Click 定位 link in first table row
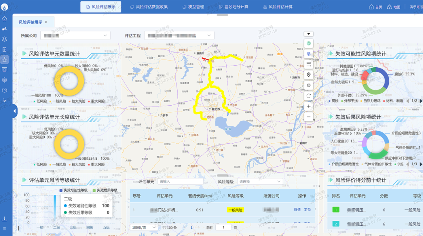Viewport: 423px width, 236px height. pyautogui.click(x=307, y=210)
